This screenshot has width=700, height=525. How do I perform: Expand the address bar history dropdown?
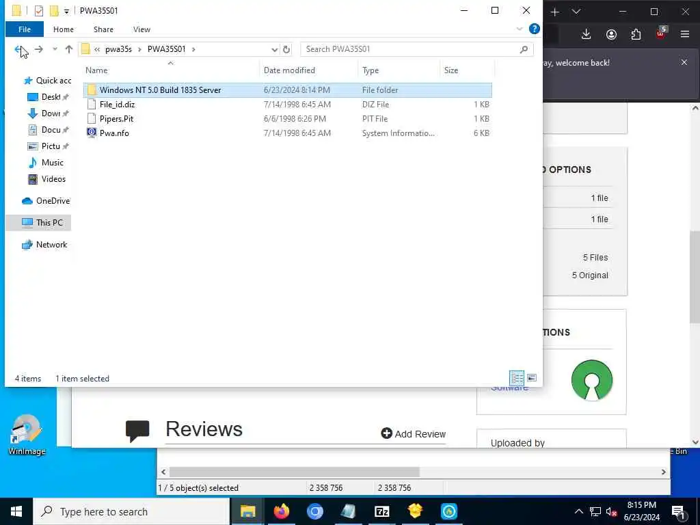click(x=275, y=49)
